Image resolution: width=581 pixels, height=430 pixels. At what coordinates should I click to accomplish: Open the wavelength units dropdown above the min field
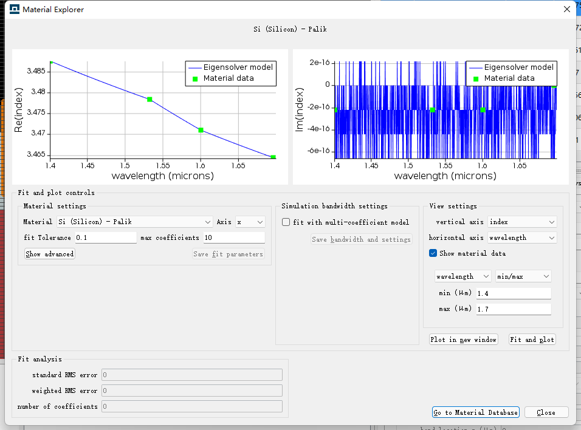click(x=463, y=276)
